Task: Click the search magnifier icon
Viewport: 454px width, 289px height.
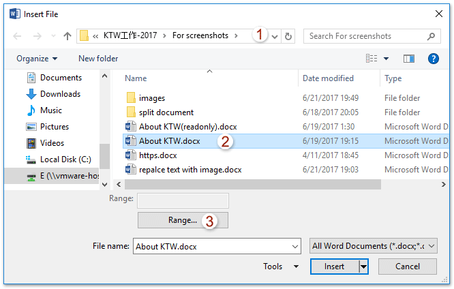Action: point(431,36)
